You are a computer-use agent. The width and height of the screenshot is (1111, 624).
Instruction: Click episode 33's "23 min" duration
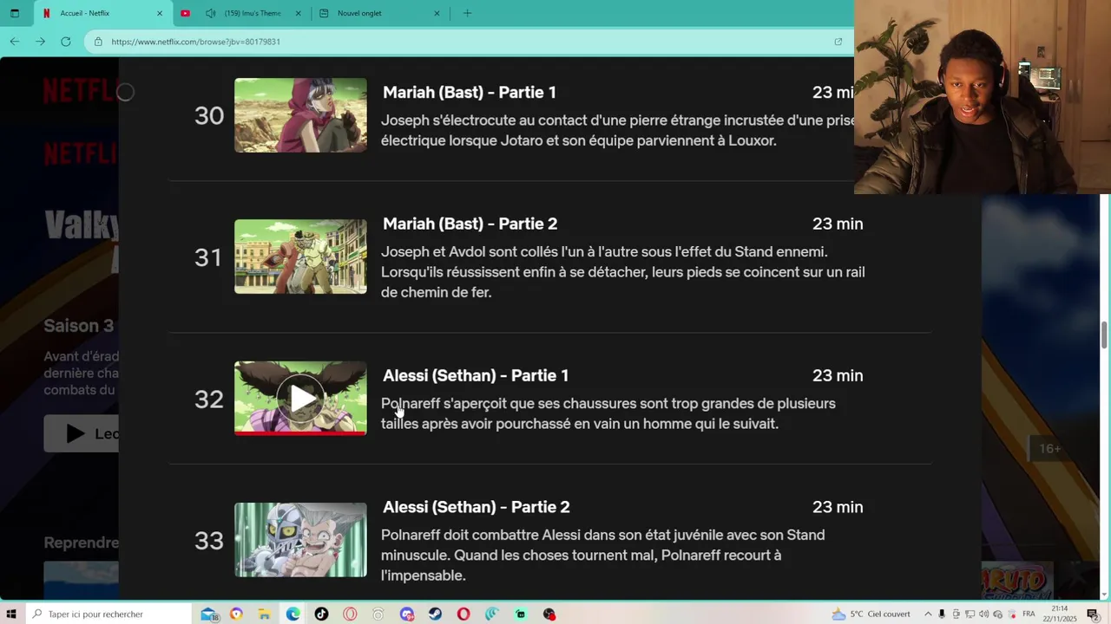[x=838, y=507]
